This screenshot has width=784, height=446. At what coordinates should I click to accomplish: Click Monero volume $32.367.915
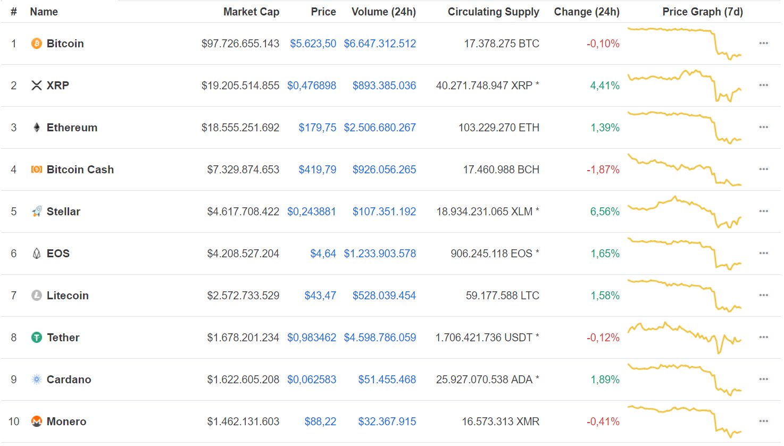(x=387, y=422)
